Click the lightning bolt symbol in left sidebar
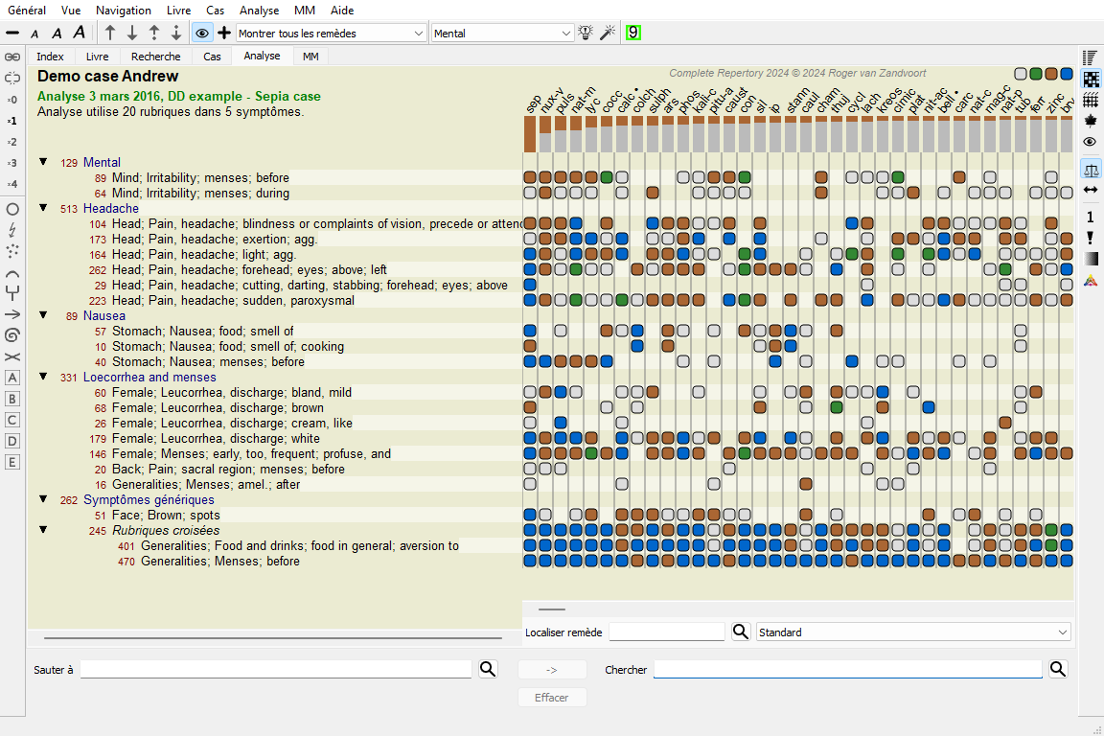The width and height of the screenshot is (1104, 736). click(12, 230)
